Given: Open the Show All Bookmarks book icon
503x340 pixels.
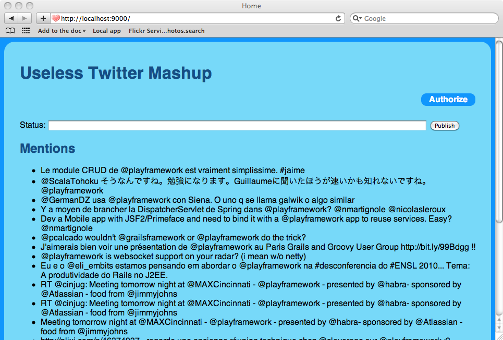Looking at the screenshot, I should pyautogui.click(x=10, y=31).
